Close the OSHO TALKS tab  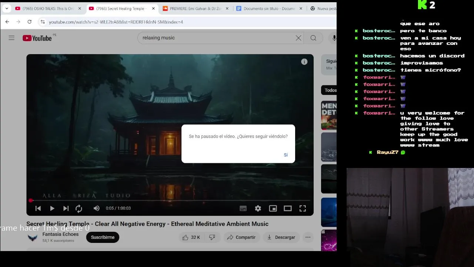(80, 9)
